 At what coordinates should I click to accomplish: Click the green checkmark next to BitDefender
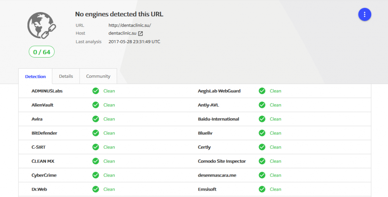pyautogui.click(x=96, y=133)
